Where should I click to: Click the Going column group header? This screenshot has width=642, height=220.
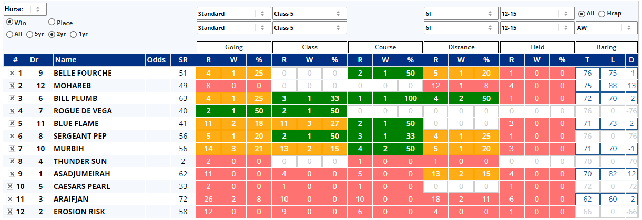234,47
